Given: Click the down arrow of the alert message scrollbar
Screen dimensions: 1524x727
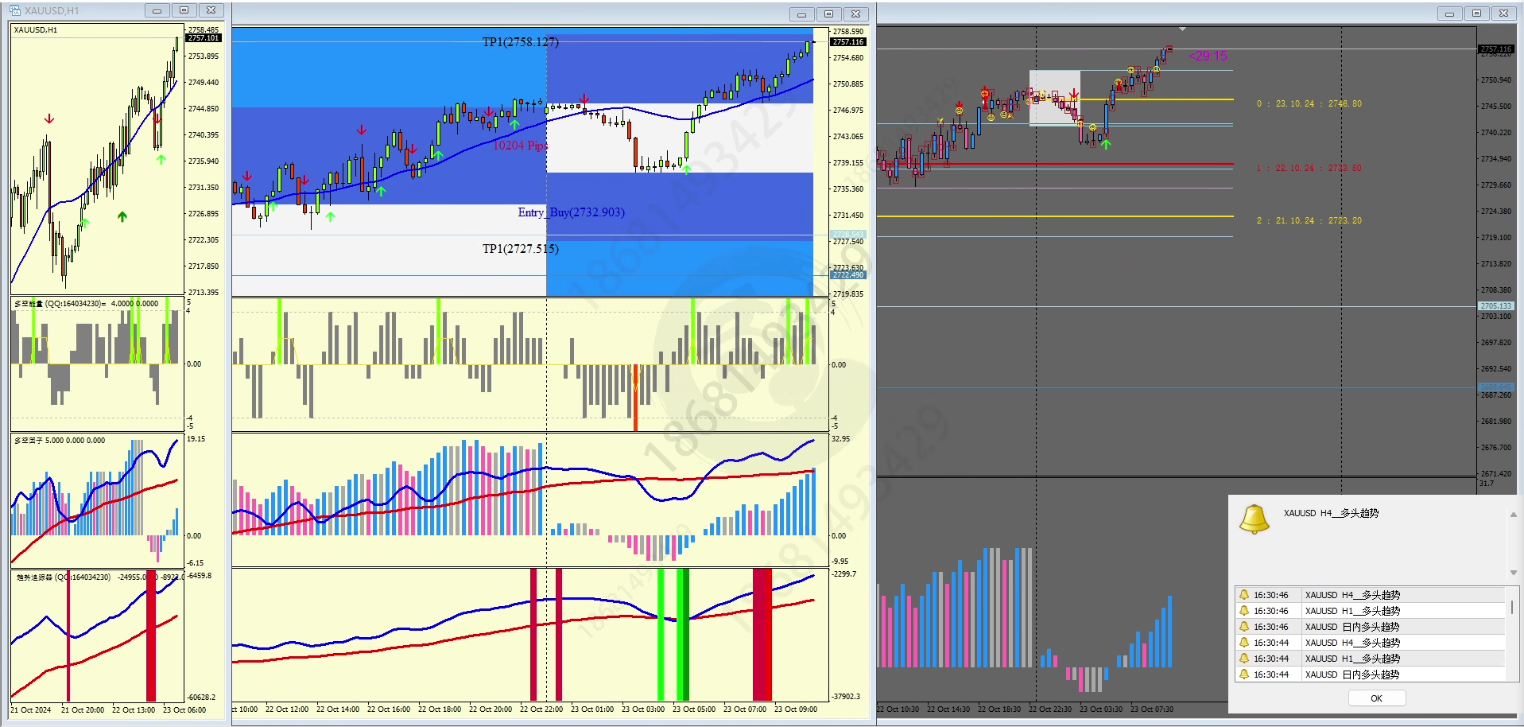Looking at the screenshot, I should point(1513,573).
